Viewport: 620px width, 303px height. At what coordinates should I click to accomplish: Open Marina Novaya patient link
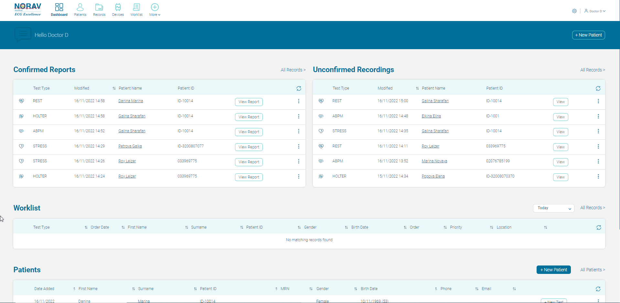point(434,161)
